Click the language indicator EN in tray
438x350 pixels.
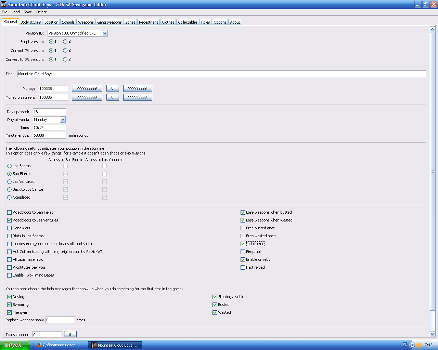coord(405,345)
